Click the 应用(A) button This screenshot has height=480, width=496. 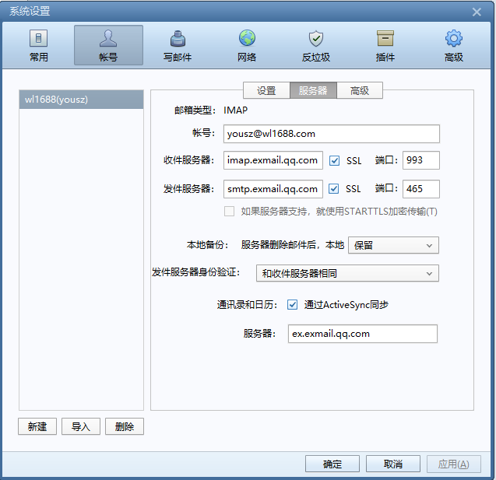pyautogui.click(x=454, y=464)
